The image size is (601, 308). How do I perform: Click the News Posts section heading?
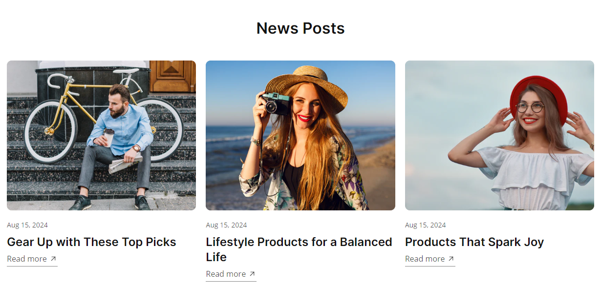300,28
